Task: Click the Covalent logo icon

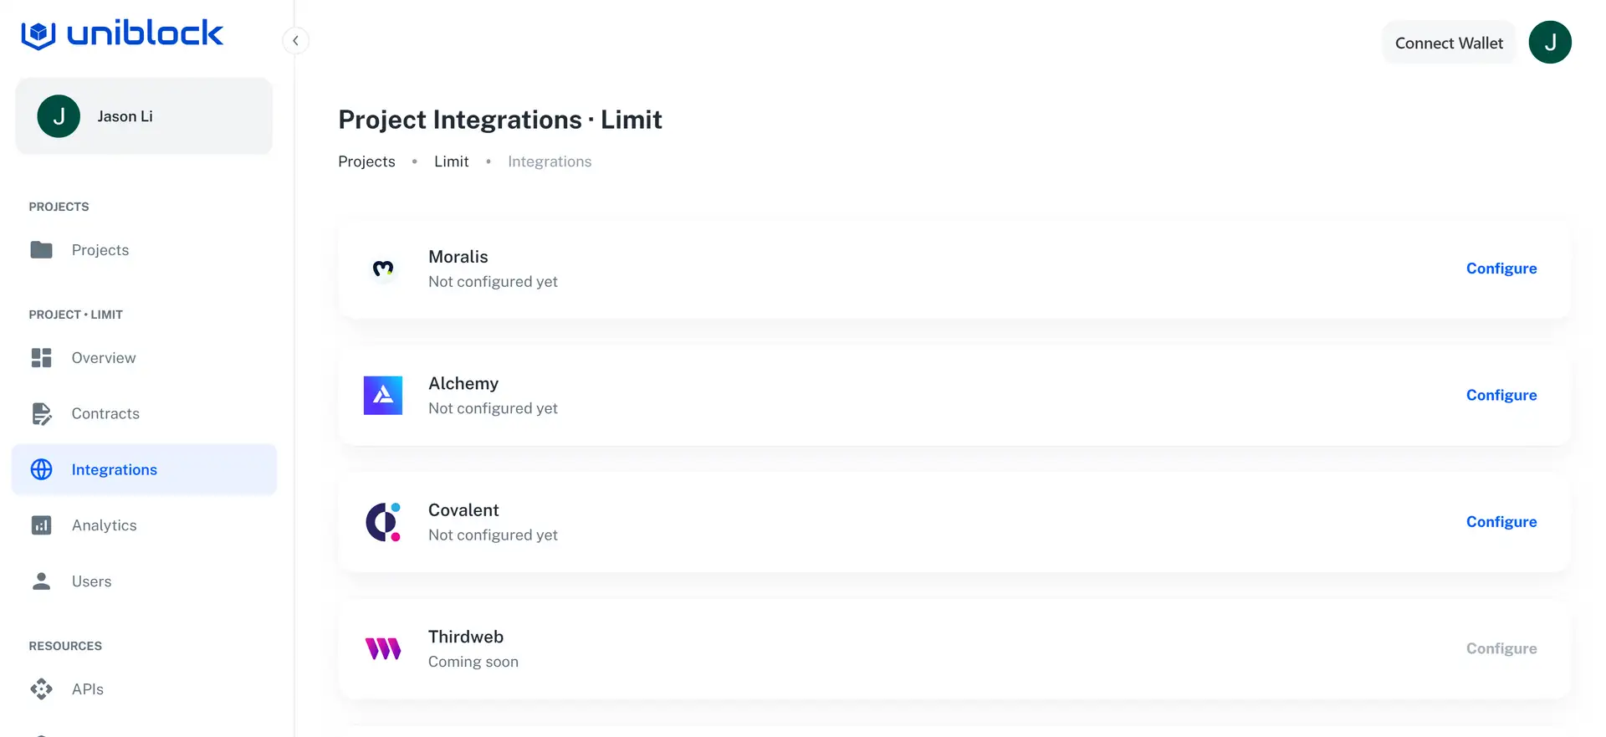Action: [x=383, y=522]
